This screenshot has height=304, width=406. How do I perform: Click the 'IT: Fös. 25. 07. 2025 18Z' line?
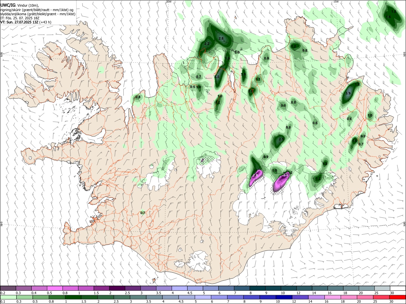click(20, 18)
